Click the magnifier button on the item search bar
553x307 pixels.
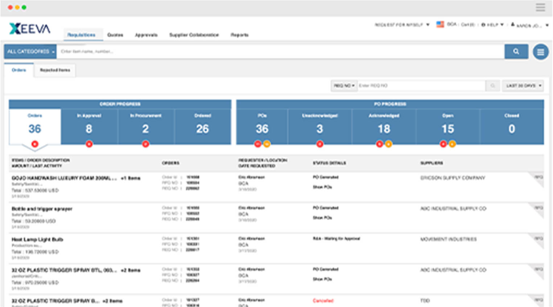(x=516, y=51)
